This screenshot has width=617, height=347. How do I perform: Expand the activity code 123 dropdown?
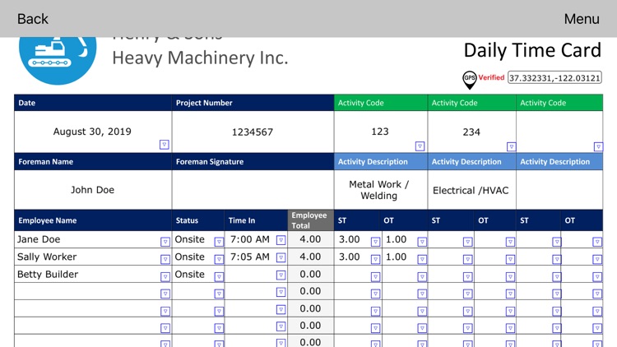click(x=420, y=146)
